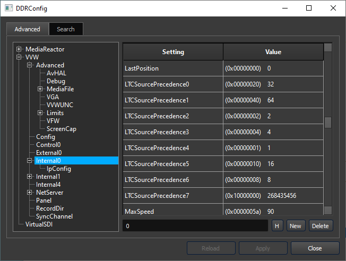Select the LTCSourcePrecedence5 setting

(x=173, y=164)
